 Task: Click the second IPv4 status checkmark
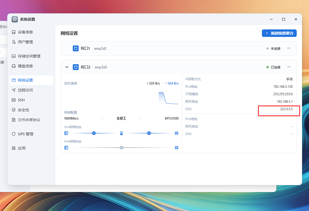coord(149,133)
